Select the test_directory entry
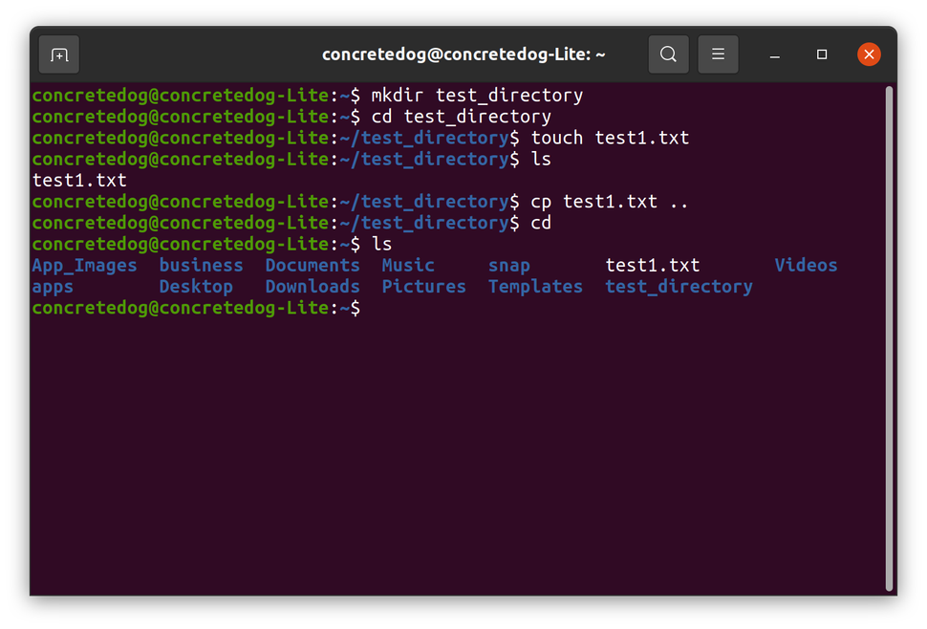Viewport: 927px width, 629px height. (x=679, y=286)
